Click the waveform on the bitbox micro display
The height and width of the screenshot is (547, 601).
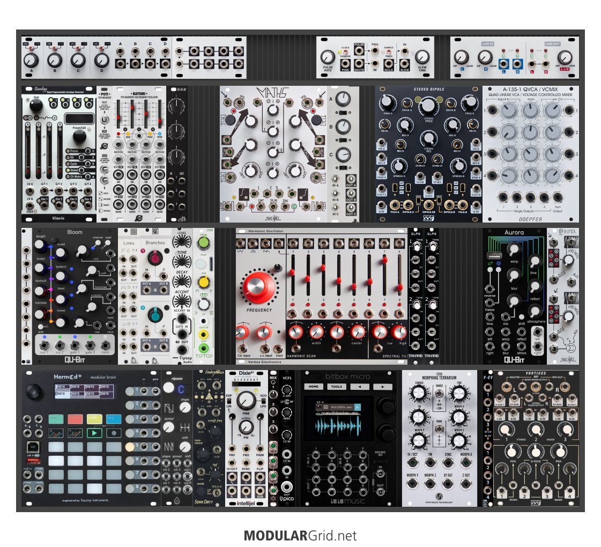(x=338, y=425)
